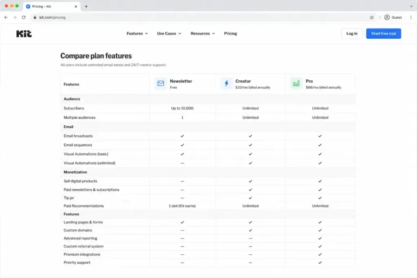This screenshot has width=417, height=278.
Task: Click $66/mo billed annually text
Action: point(323,88)
